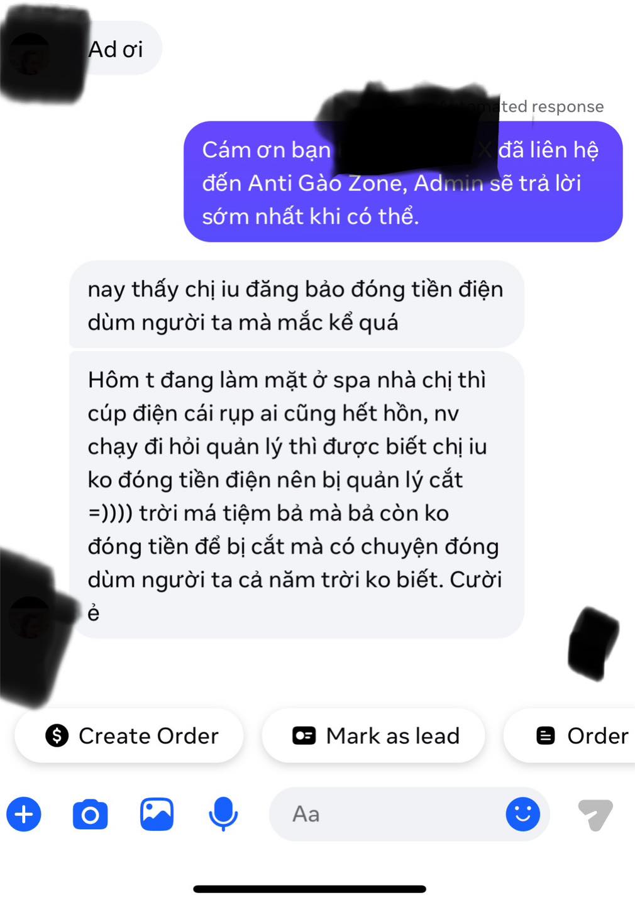This screenshot has width=635, height=905.
Task: Click the contact card icon in Mark as lead
Action: (304, 735)
